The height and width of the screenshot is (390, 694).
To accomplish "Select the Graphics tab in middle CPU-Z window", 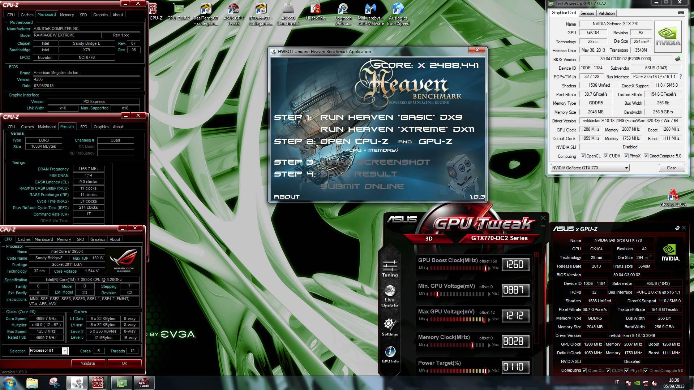I will [x=101, y=127].
